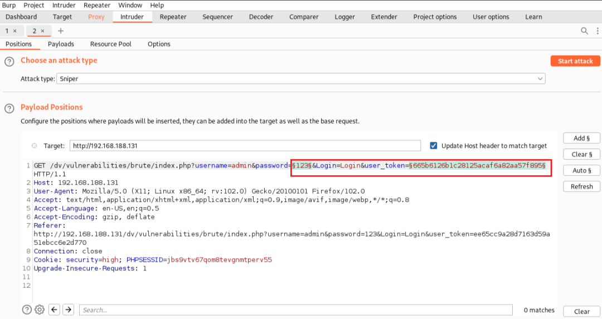Click the Accept-Language header line
Image resolution: width=602 pixels, height=319 pixels.
tap(96, 208)
